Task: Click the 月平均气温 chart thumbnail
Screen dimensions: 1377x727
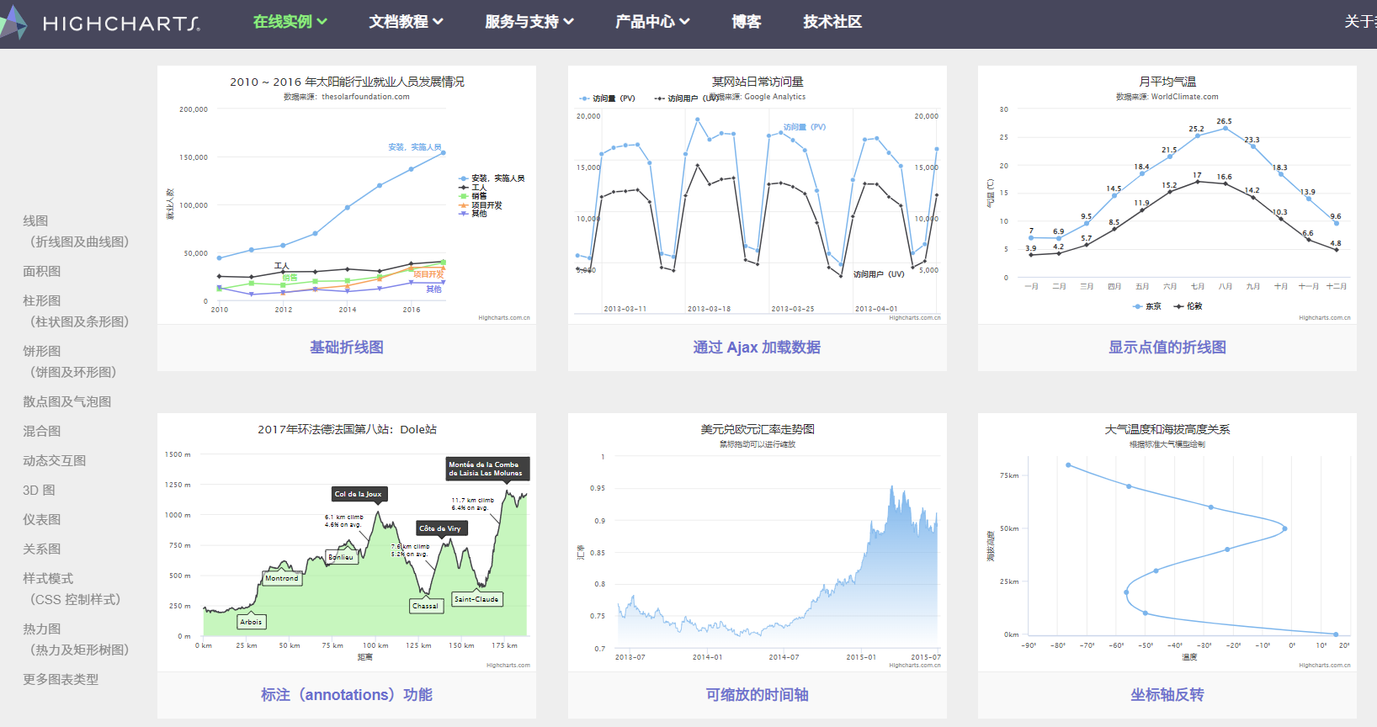Action: 1167,195
